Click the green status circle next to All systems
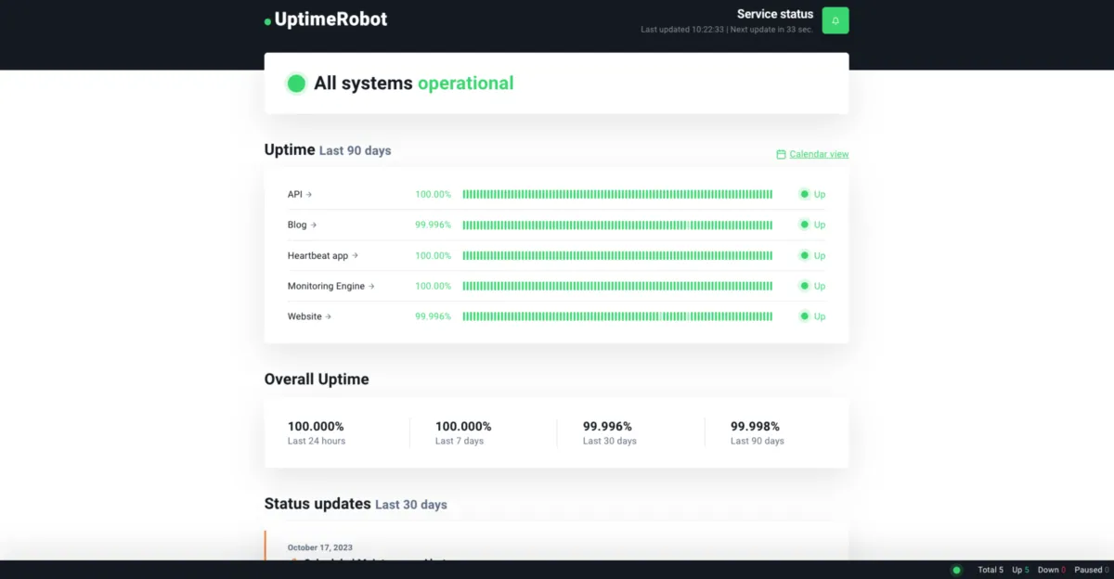 point(296,84)
